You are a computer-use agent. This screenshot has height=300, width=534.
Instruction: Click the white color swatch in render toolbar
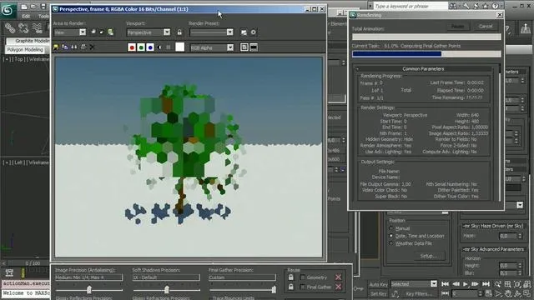click(180, 47)
